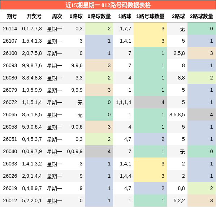The width and height of the screenshot is (216, 207).
Task: Click 2路球 value 5,2,2 in row 26012
Action: point(179,200)
